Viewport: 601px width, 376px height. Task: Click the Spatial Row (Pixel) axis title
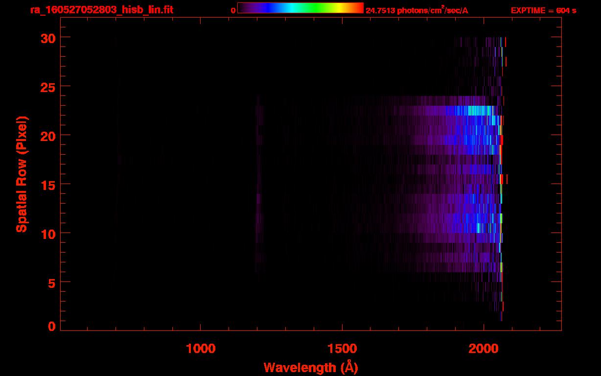(22, 174)
